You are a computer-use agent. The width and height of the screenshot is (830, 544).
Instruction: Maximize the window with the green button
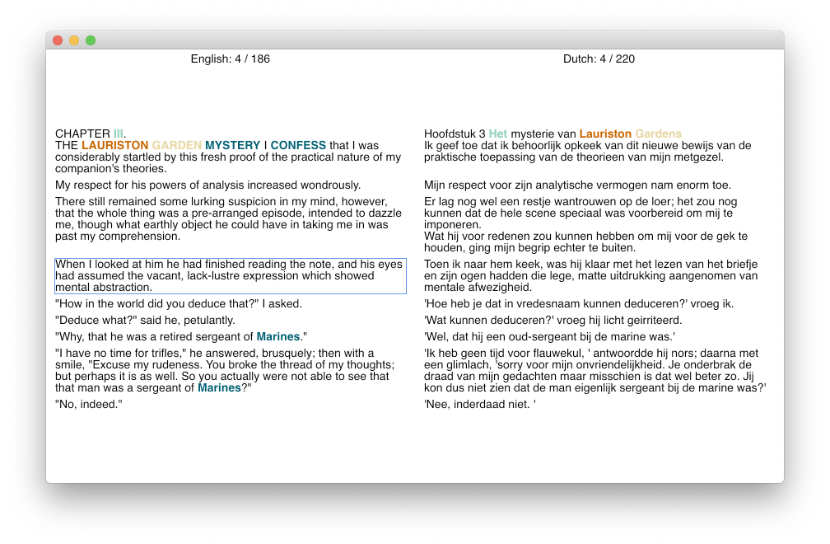pyautogui.click(x=91, y=40)
